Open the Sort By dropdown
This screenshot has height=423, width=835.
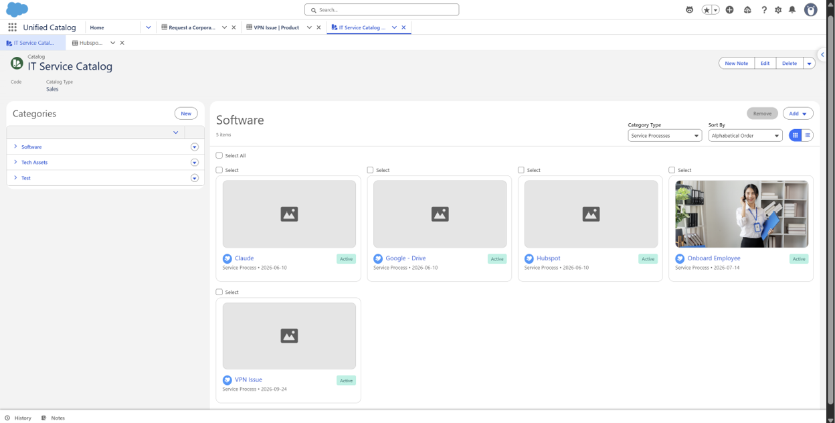click(745, 135)
